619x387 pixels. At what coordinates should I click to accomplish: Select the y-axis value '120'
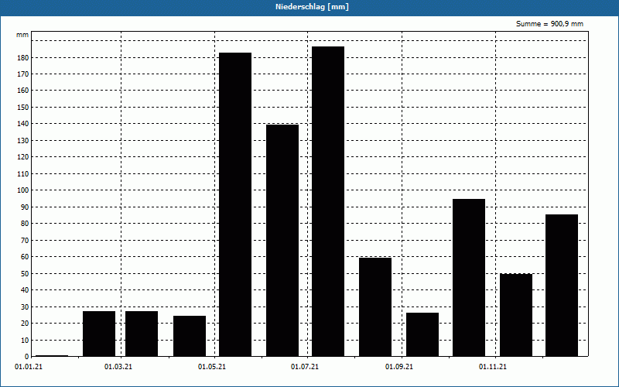pyautogui.click(x=23, y=157)
